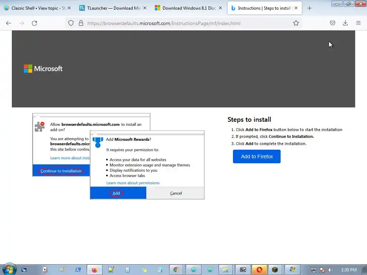Viewport: 367px width, 275px height.
Task: Open the file explorer folder taskbar icon
Action: (x=225, y=270)
